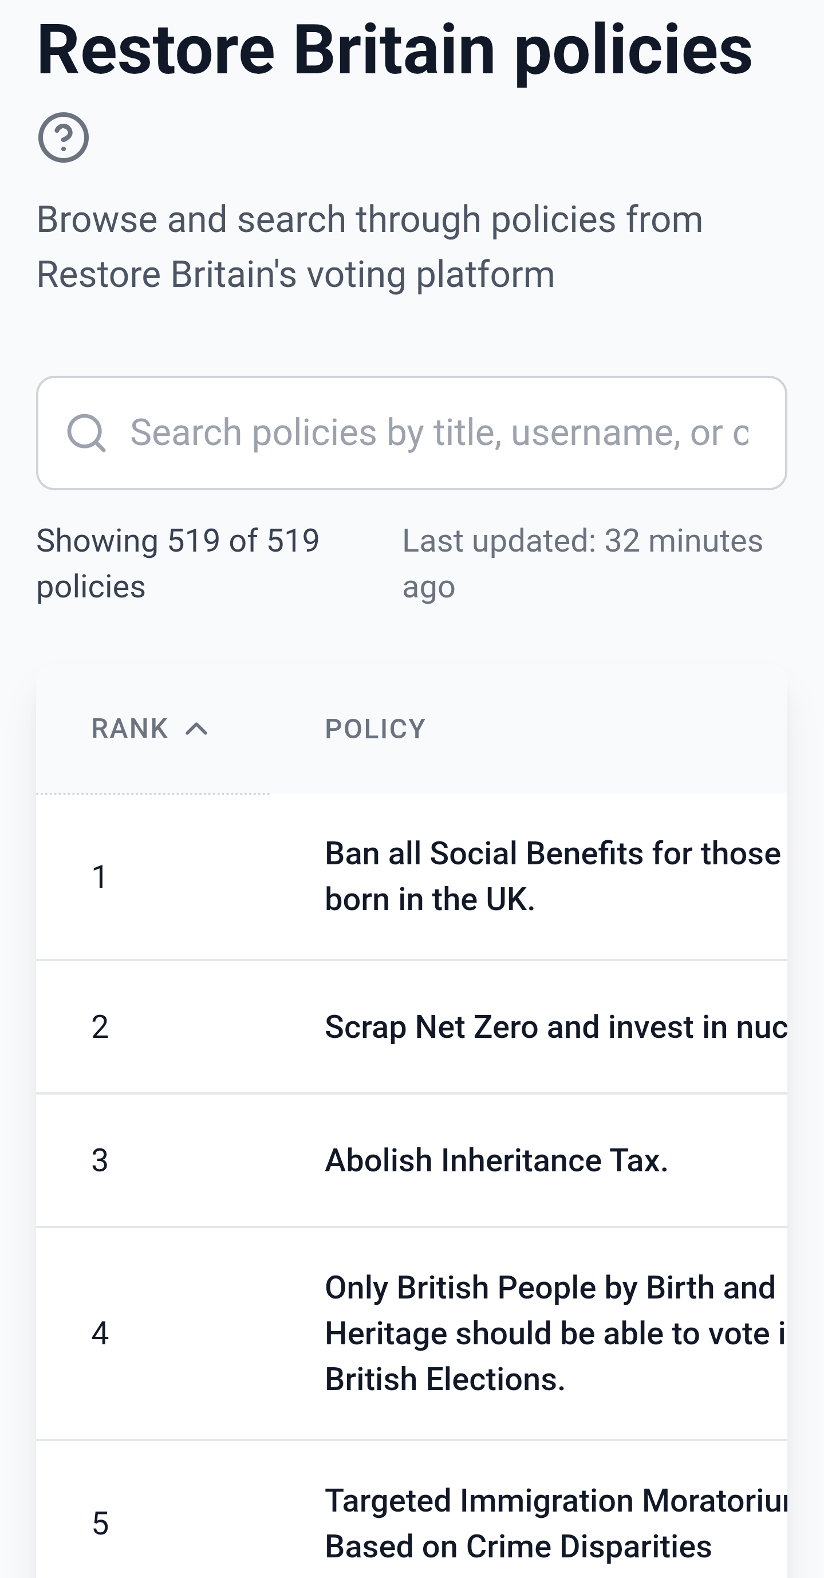Click the Showing 519 of 519 policies text
The height and width of the screenshot is (1578, 824).
click(178, 564)
